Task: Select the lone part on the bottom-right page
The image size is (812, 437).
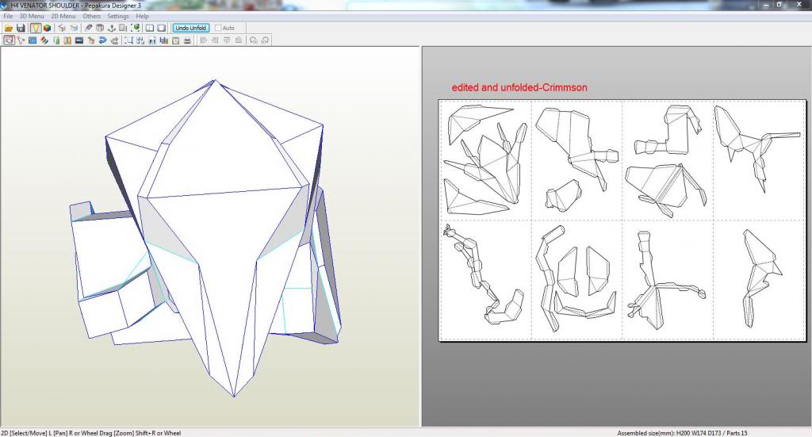Action: coord(761,278)
